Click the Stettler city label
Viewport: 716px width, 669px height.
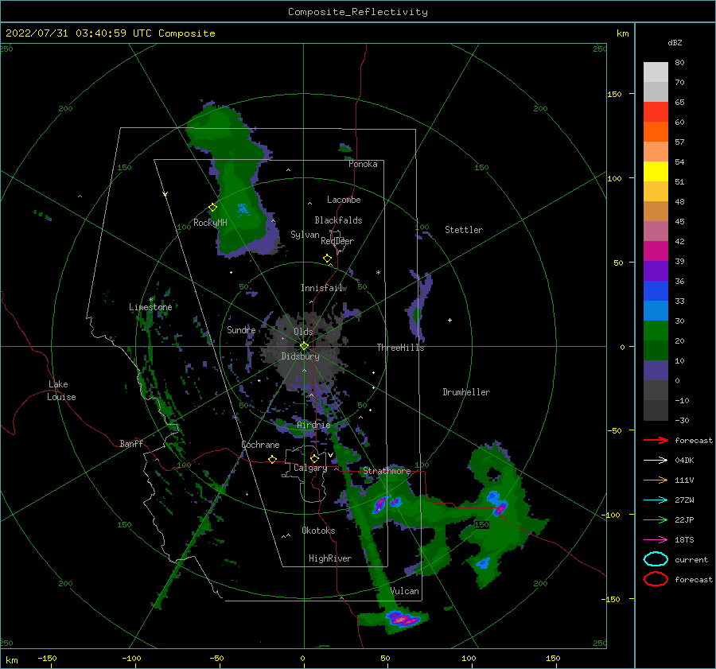[x=464, y=230]
